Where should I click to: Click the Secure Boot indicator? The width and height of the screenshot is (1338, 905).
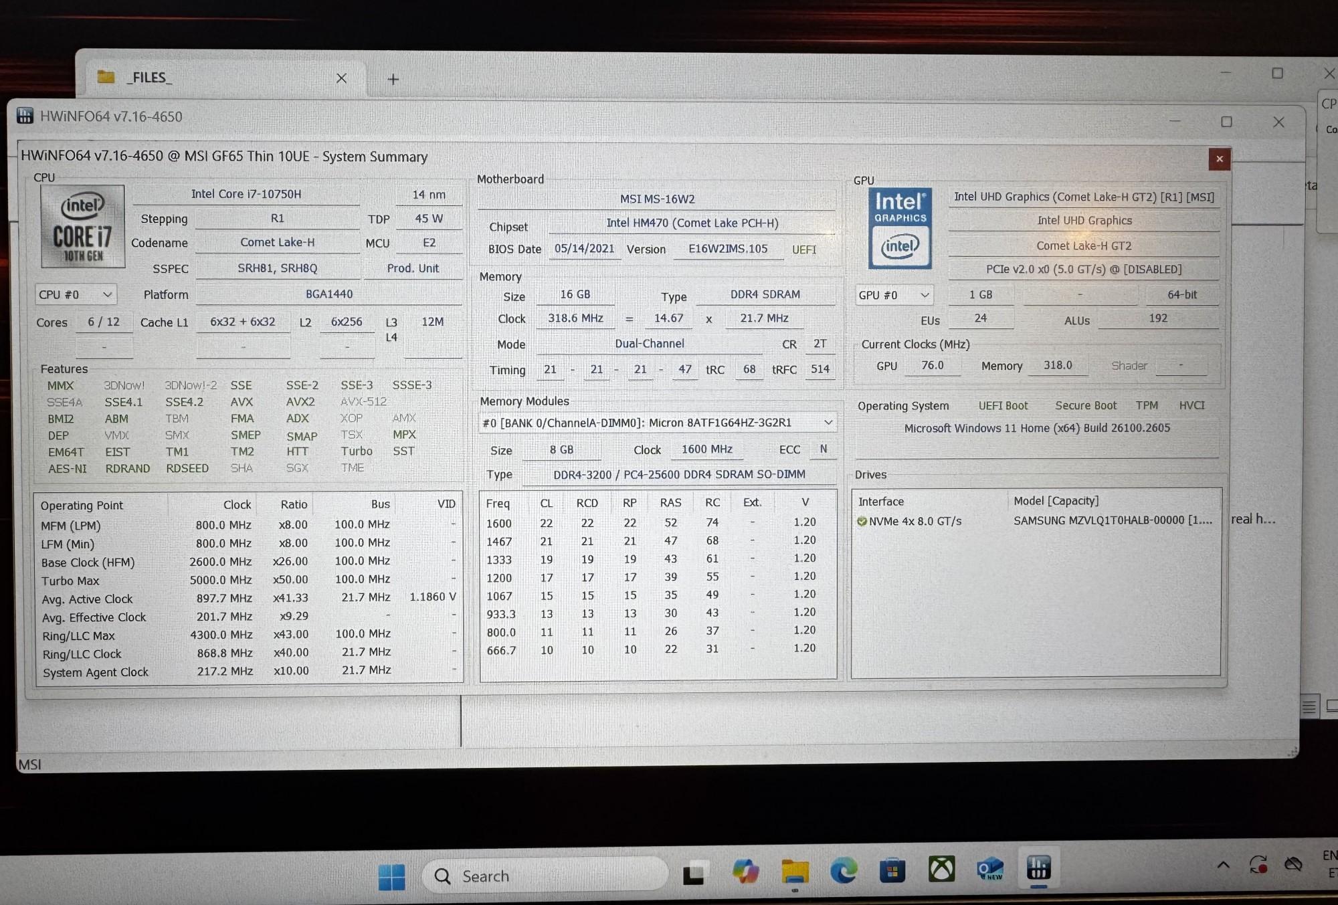(x=1086, y=405)
